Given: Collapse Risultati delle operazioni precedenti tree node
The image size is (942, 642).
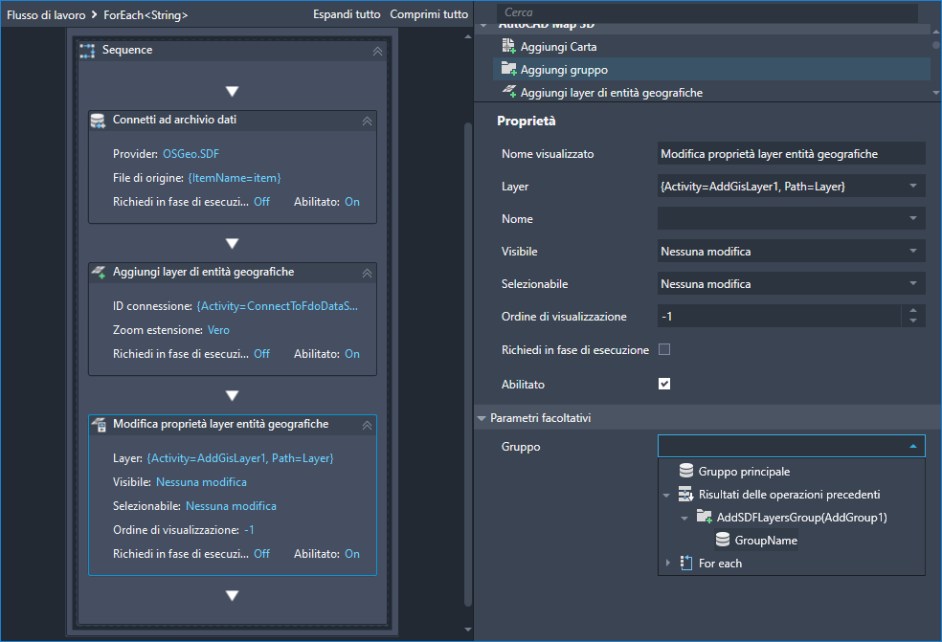Looking at the screenshot, I should 666,496.
